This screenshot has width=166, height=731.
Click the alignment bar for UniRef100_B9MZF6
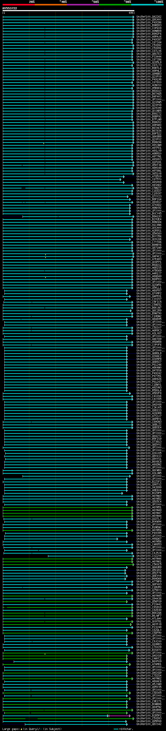click(x=68, y=34)
